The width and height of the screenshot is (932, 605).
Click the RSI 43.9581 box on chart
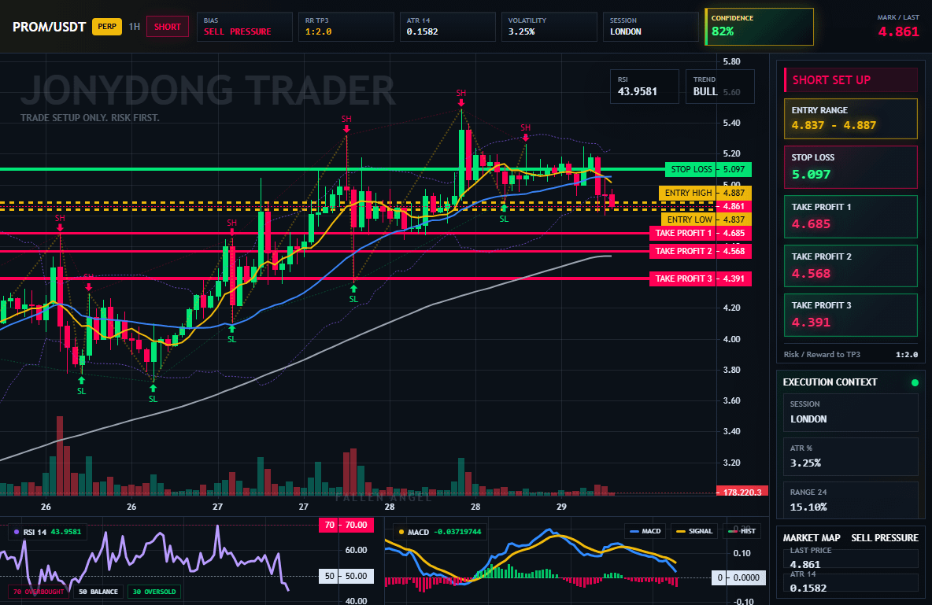coord(645,87)
